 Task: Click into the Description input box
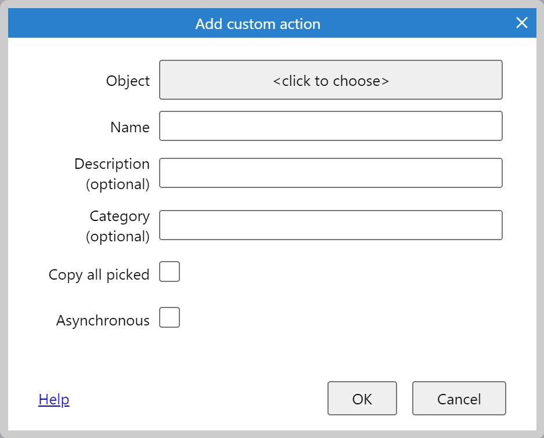coord(330,173)
